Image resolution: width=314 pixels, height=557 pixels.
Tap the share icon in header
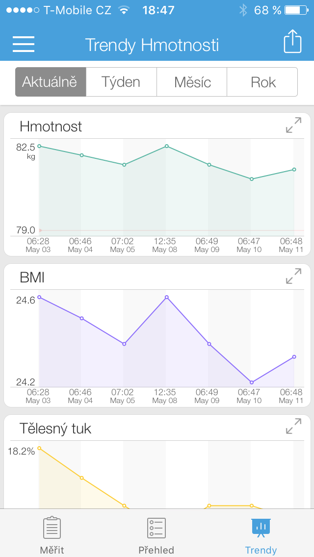(292, 42)
